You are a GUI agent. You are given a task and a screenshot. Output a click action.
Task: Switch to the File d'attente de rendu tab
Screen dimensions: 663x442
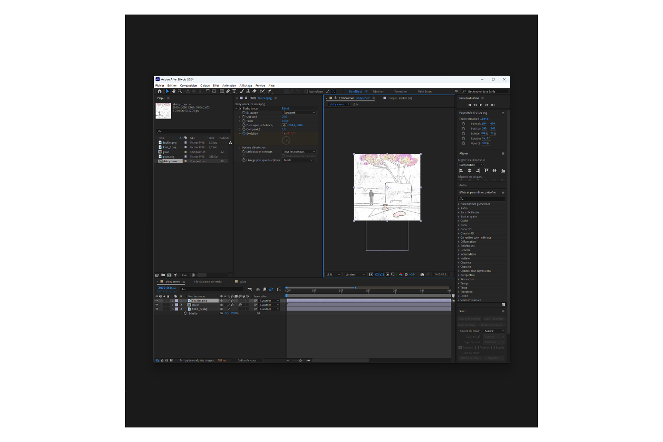208,282
